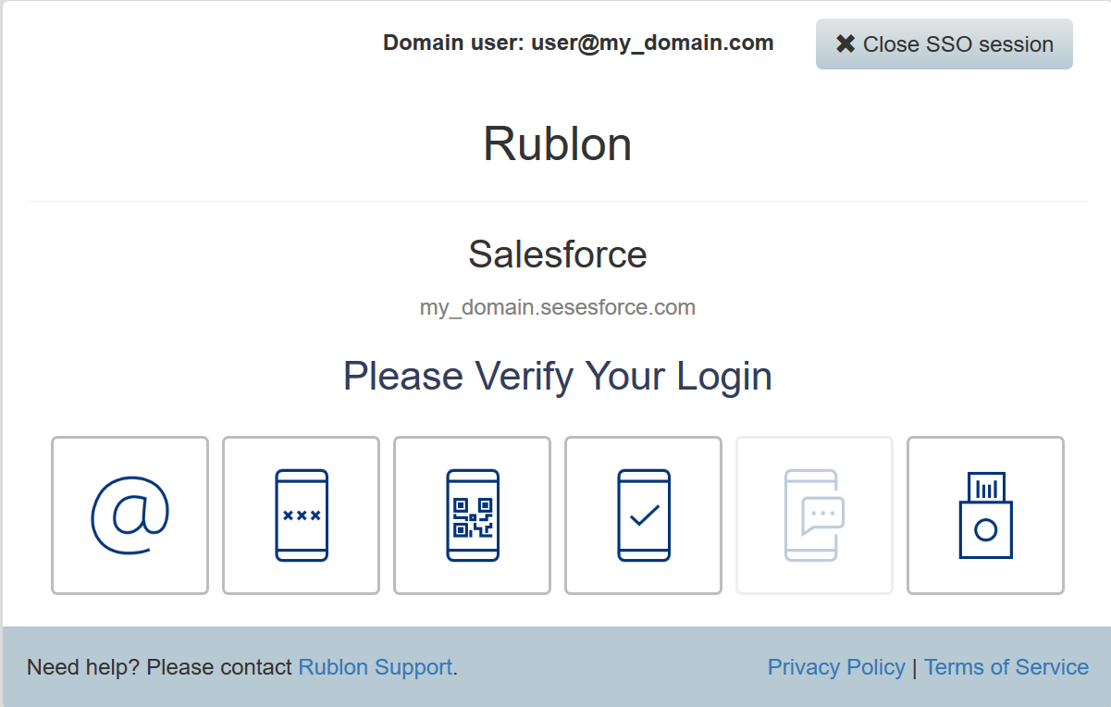Click the 'Please Verify Your Login' heading
Viewport: 1111px width, 707px height.
point(557,377)
